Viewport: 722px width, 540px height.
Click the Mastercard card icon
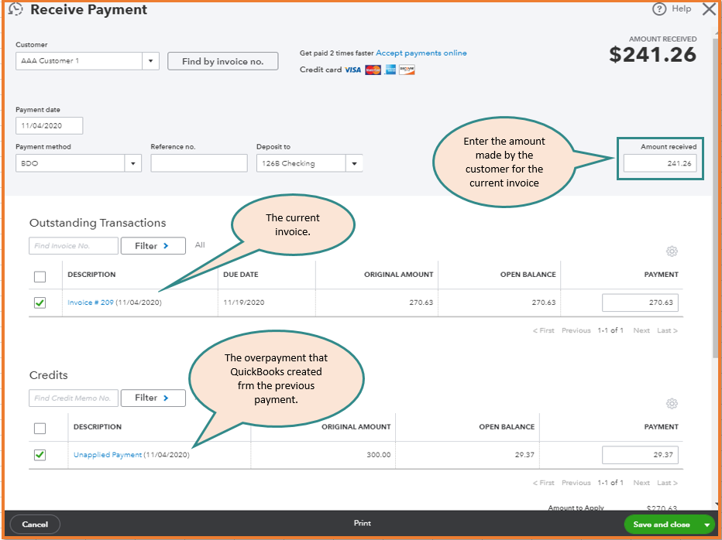click(373, 70)
